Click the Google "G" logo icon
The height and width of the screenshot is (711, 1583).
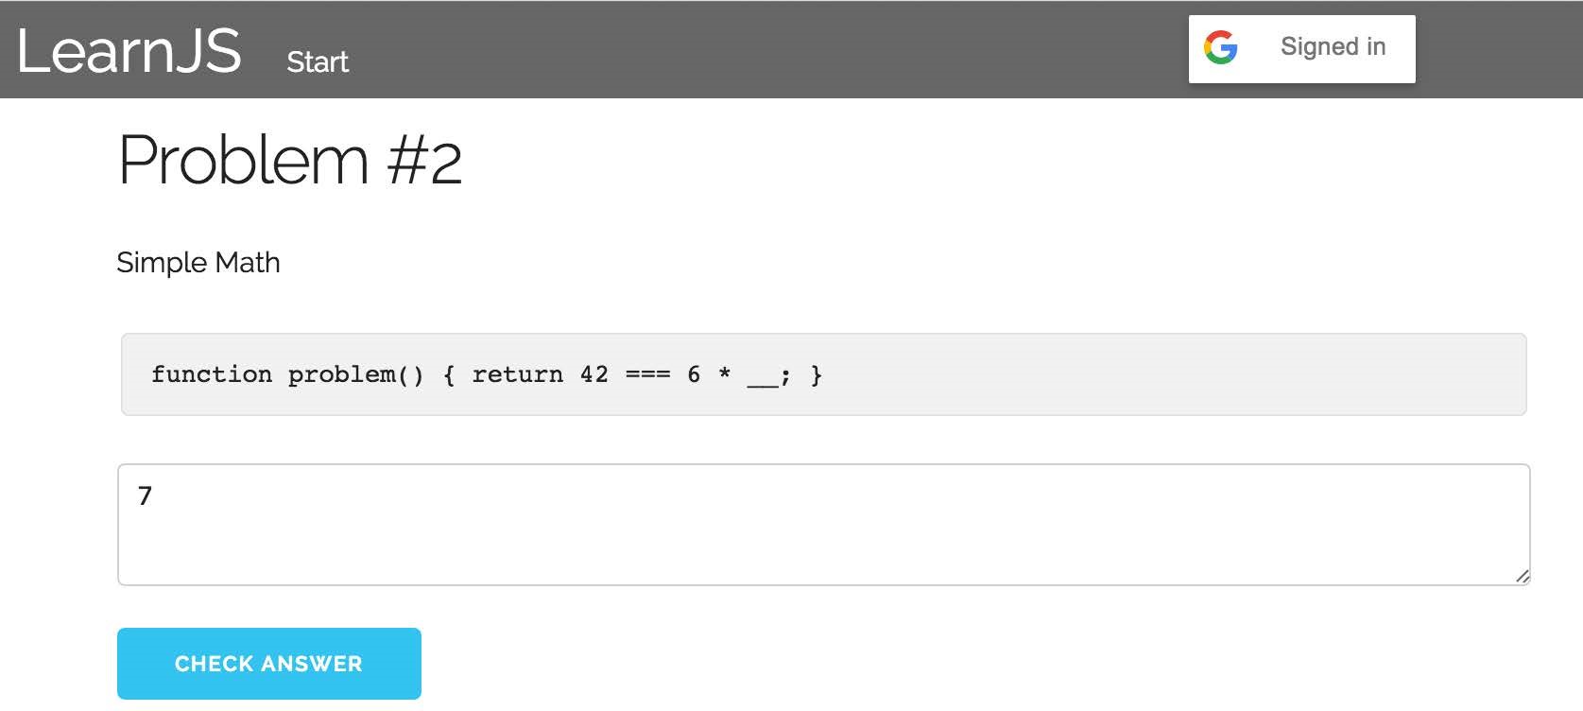1220,47
